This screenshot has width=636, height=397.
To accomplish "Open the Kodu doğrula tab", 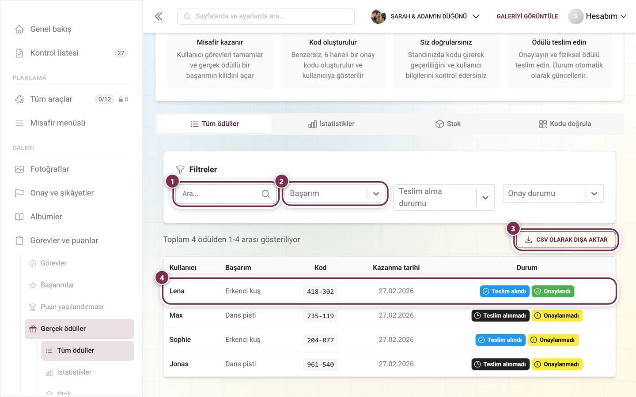I will 565,124.
